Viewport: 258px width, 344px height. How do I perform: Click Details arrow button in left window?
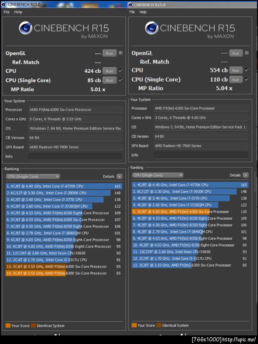click(x=120, y=177)
